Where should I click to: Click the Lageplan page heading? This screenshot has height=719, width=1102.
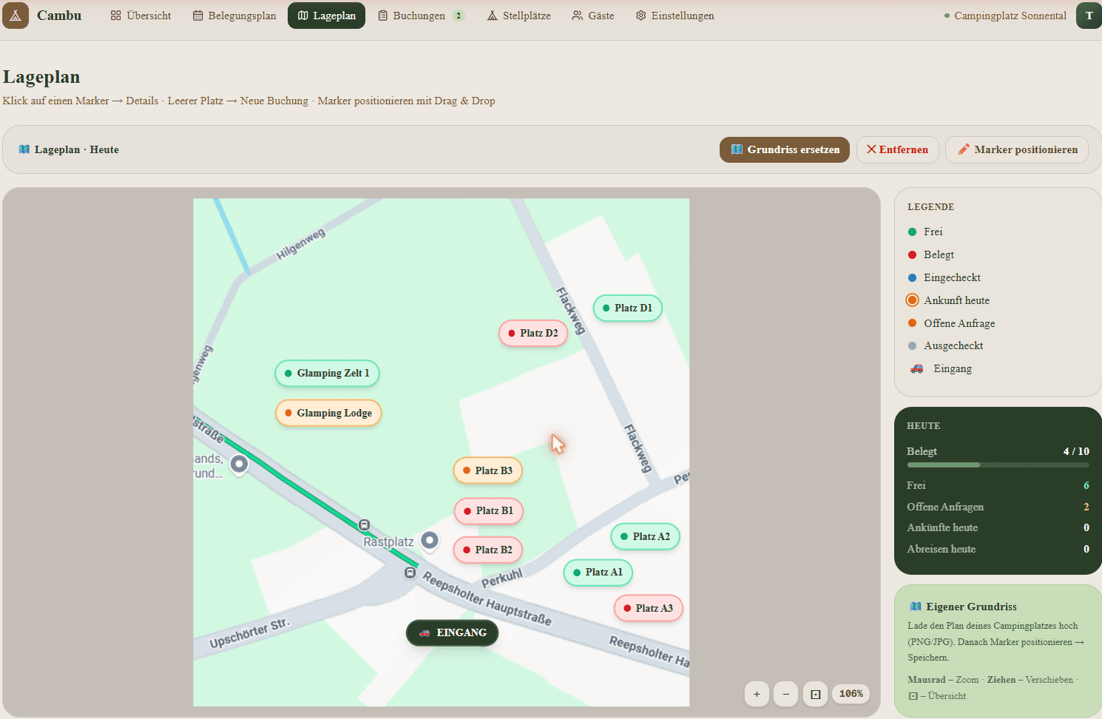pyautogui.click(x=41, y=77)
